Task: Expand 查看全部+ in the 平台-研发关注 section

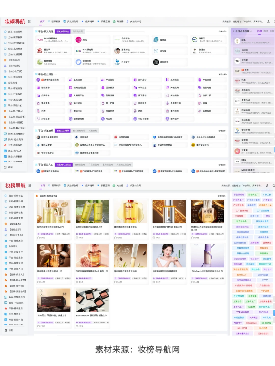Action: tap(222, 32)
